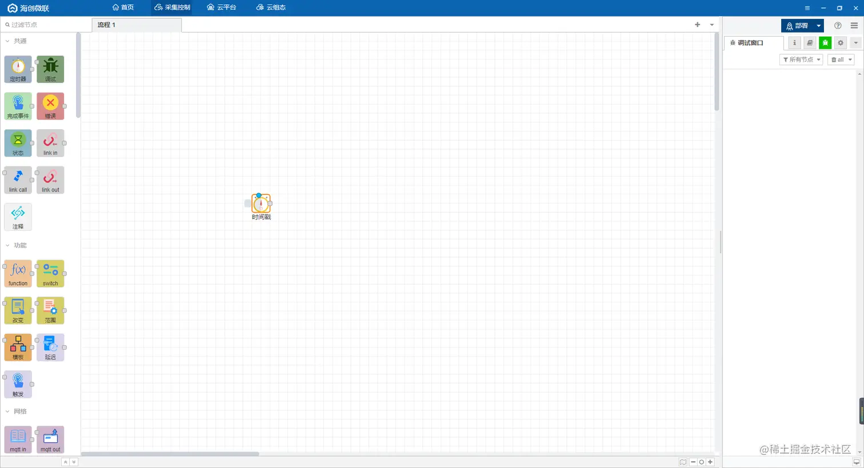Select the 范围 range node
Viewport: 864px width, 468px height.
pyautogui.click(x=50, y=310)
